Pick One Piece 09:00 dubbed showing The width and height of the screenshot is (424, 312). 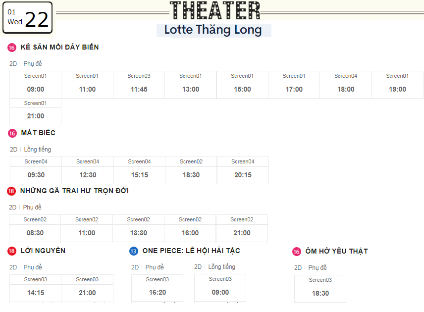pyautogui.click(x=220, y=288)
